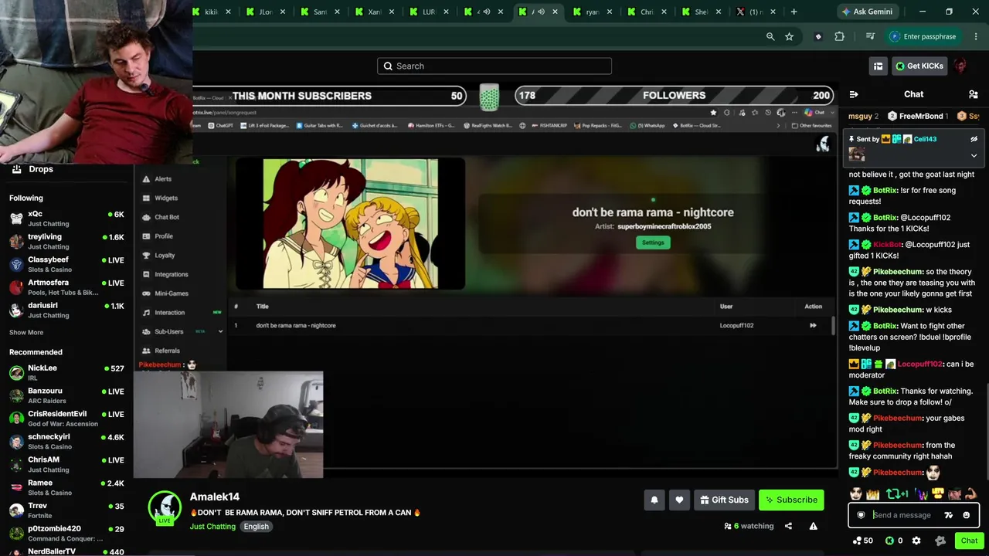Screen dimensions: 989x556
Task: Click the pinned message image thumbnail
Action: click(857, 154)
